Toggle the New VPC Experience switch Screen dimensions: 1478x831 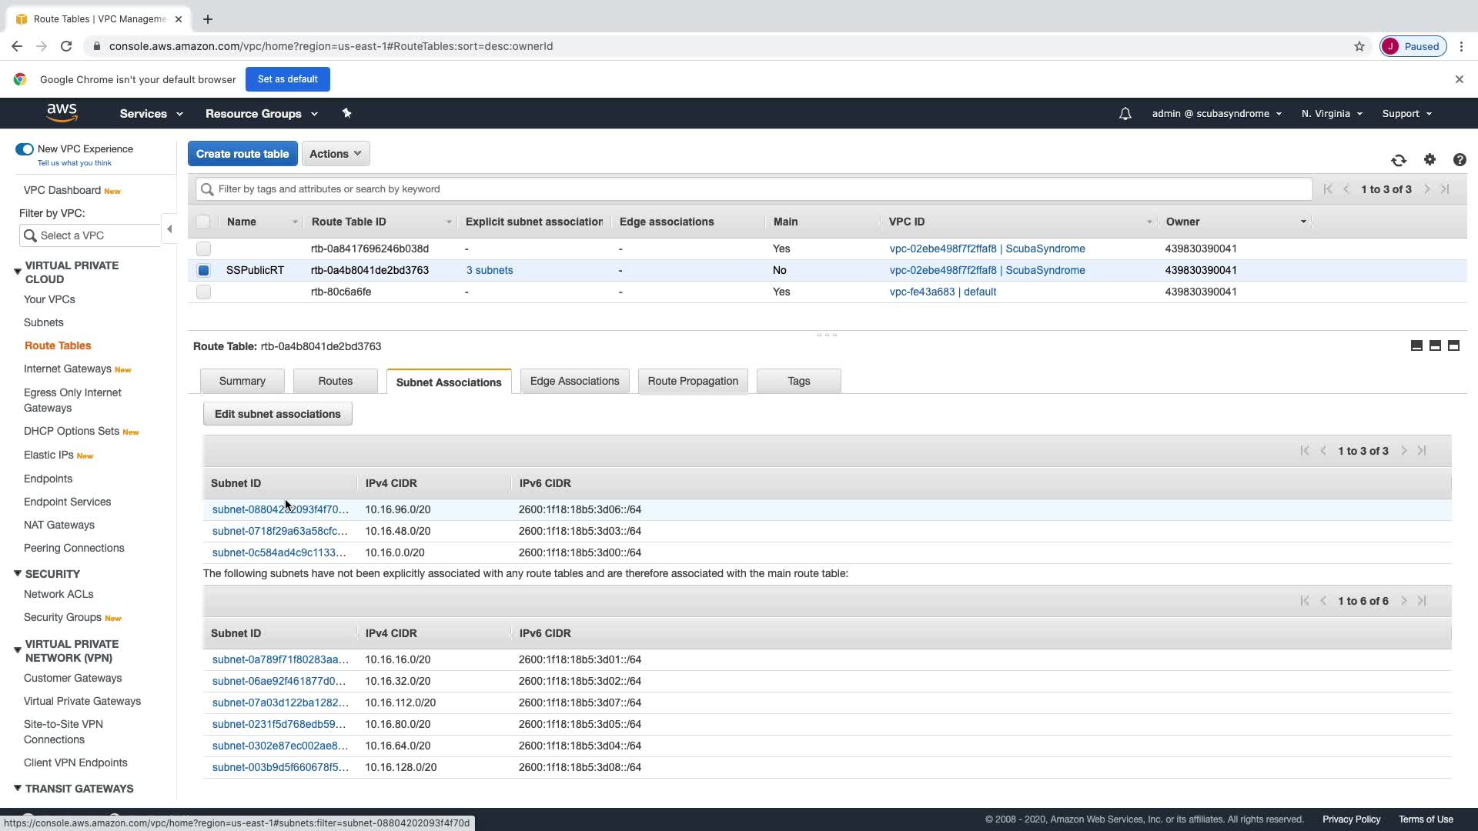coord(25,149)
